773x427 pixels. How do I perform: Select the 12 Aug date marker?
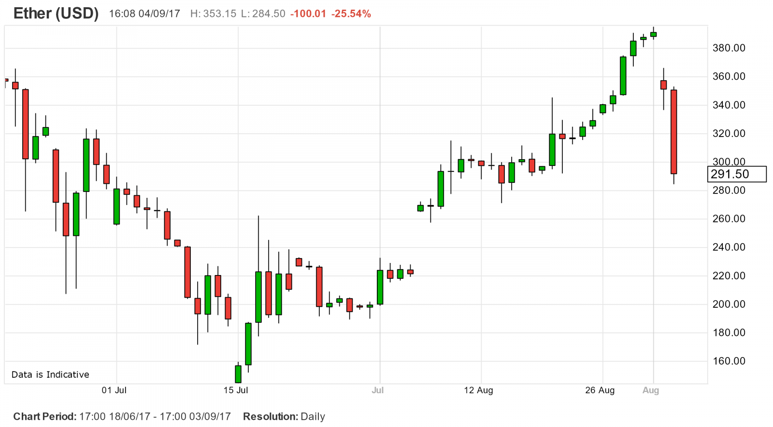click(x=478, y=390)
